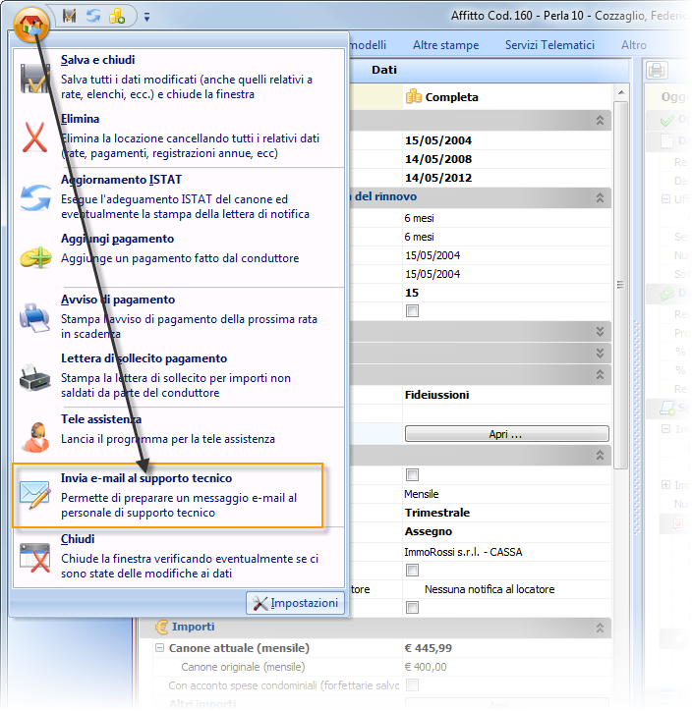
Task: Open the Altre stampe tab
Action: click(x=445, y=45)
